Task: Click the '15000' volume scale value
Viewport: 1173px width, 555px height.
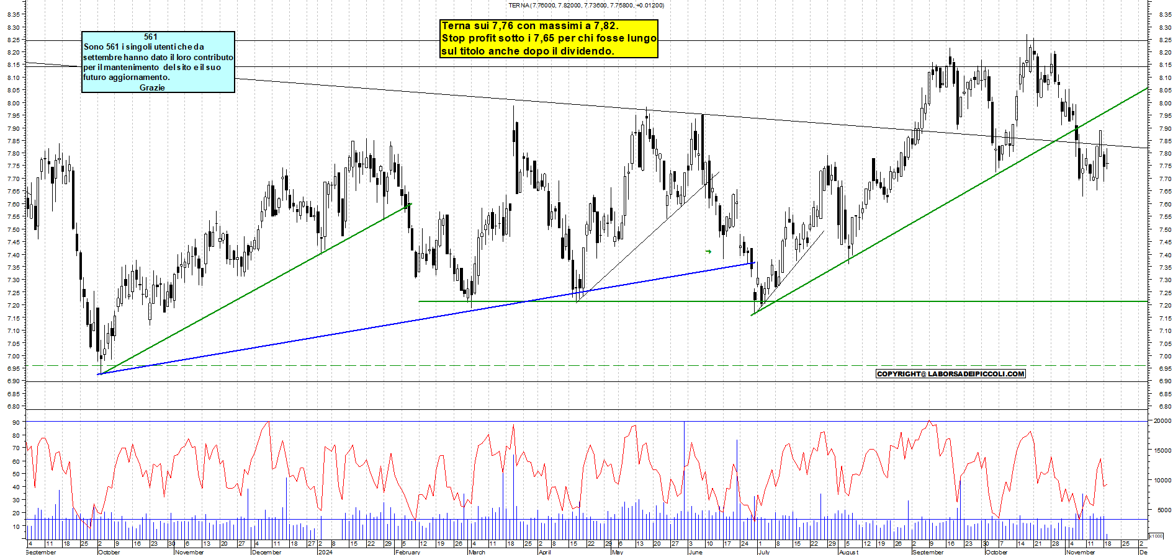Action: click(x=1162, y=450)
